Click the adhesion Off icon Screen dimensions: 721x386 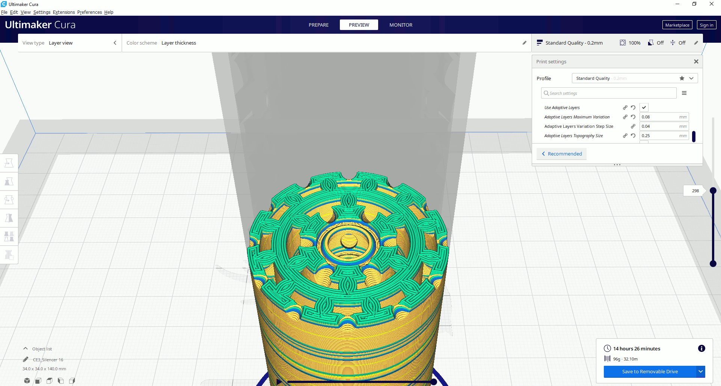pyautogui.click(x=673, y=43)
